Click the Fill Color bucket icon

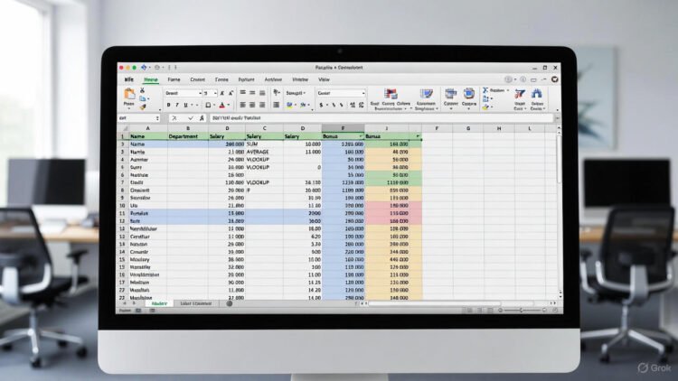[289, 105]
